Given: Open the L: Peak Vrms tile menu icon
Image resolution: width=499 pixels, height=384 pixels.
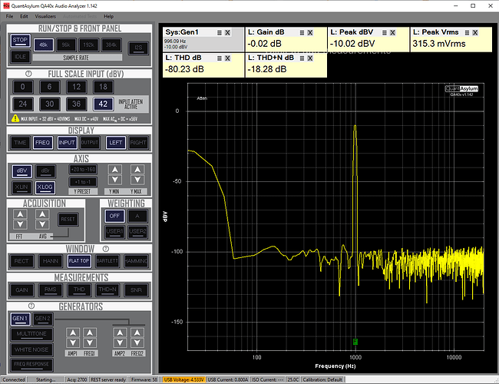Looking at the screenshot, I should 467,33.
